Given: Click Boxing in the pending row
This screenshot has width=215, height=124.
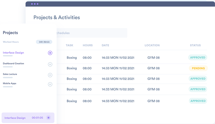Looking at the screenshot, I should tap(72, 68).
